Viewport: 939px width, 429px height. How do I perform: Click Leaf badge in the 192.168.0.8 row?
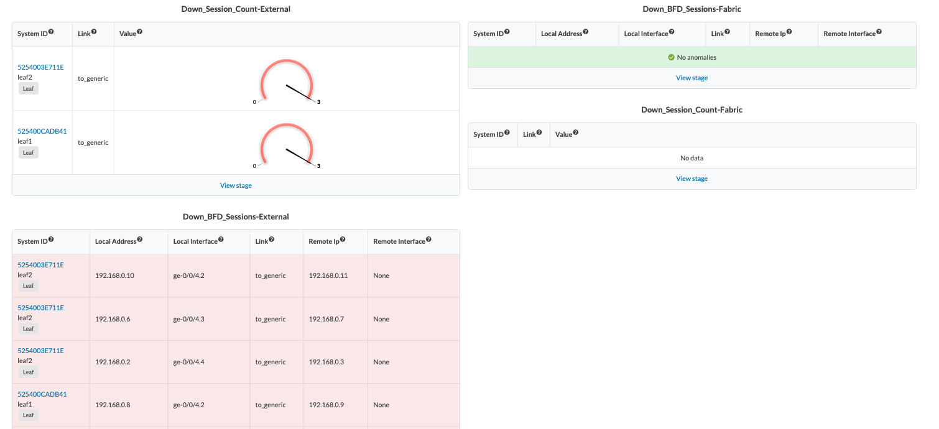pos(28,415)
